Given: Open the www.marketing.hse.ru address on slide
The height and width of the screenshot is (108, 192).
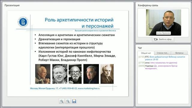Looking at the screenshot, I should (89, 88).
